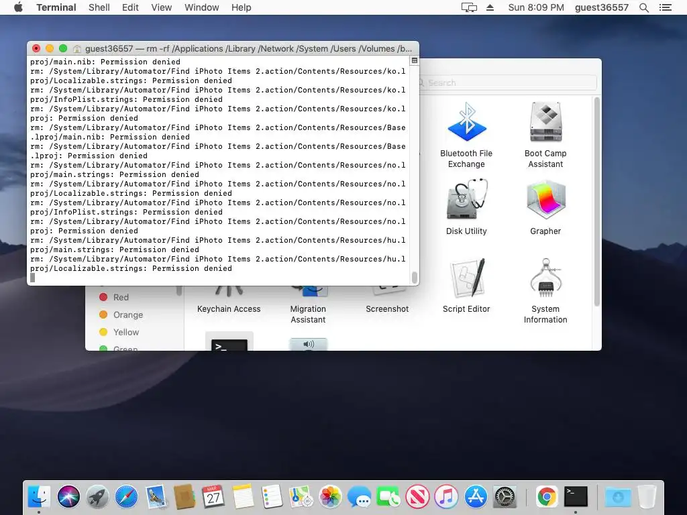Close the Terminal window
Viewport: 687px width, 515px height.
coord(36,48)
